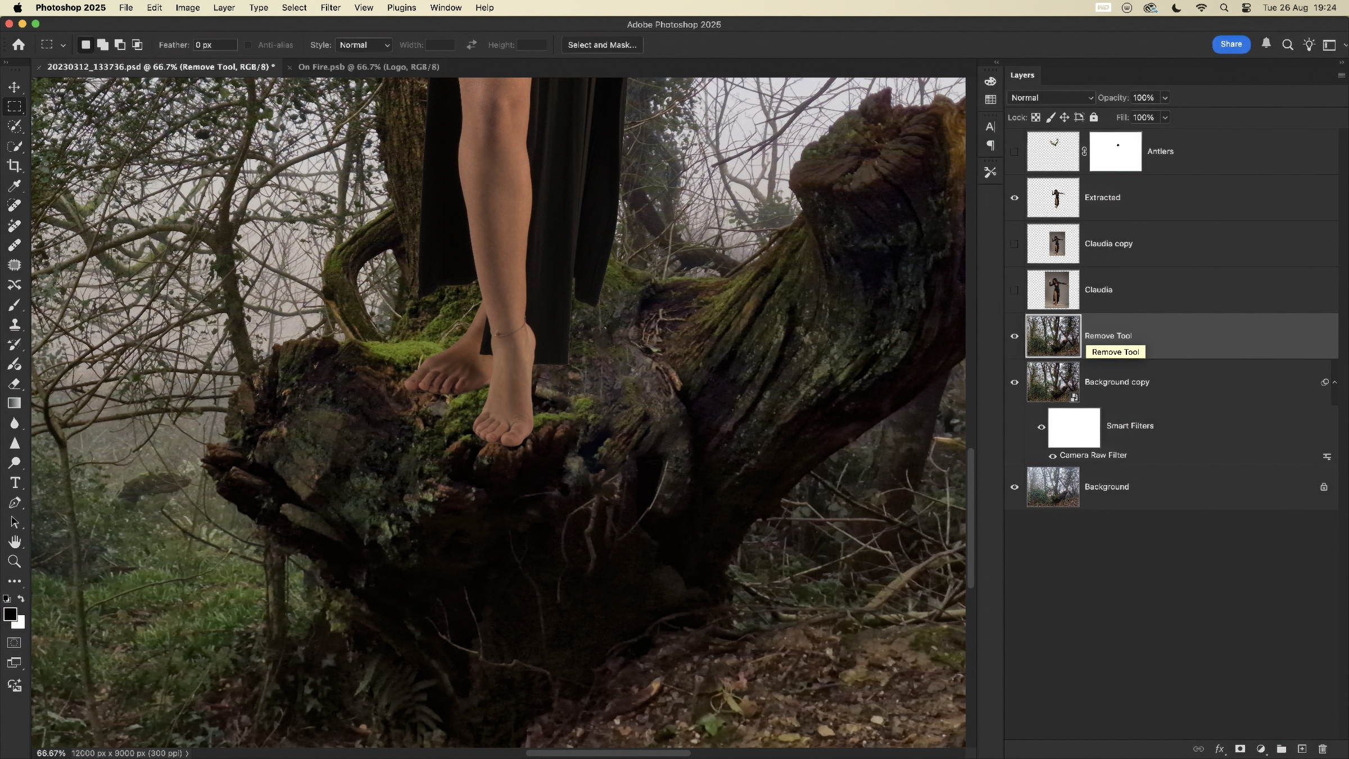
Task: Expand the Opacity slider dropdown
Action: coord(1165,98)
